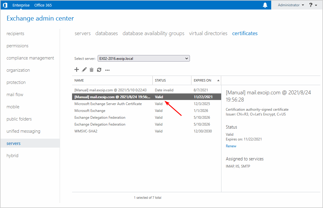Sort by the NAME column header
The height and width of the screenshot is (208, 323).
(112, 80)
